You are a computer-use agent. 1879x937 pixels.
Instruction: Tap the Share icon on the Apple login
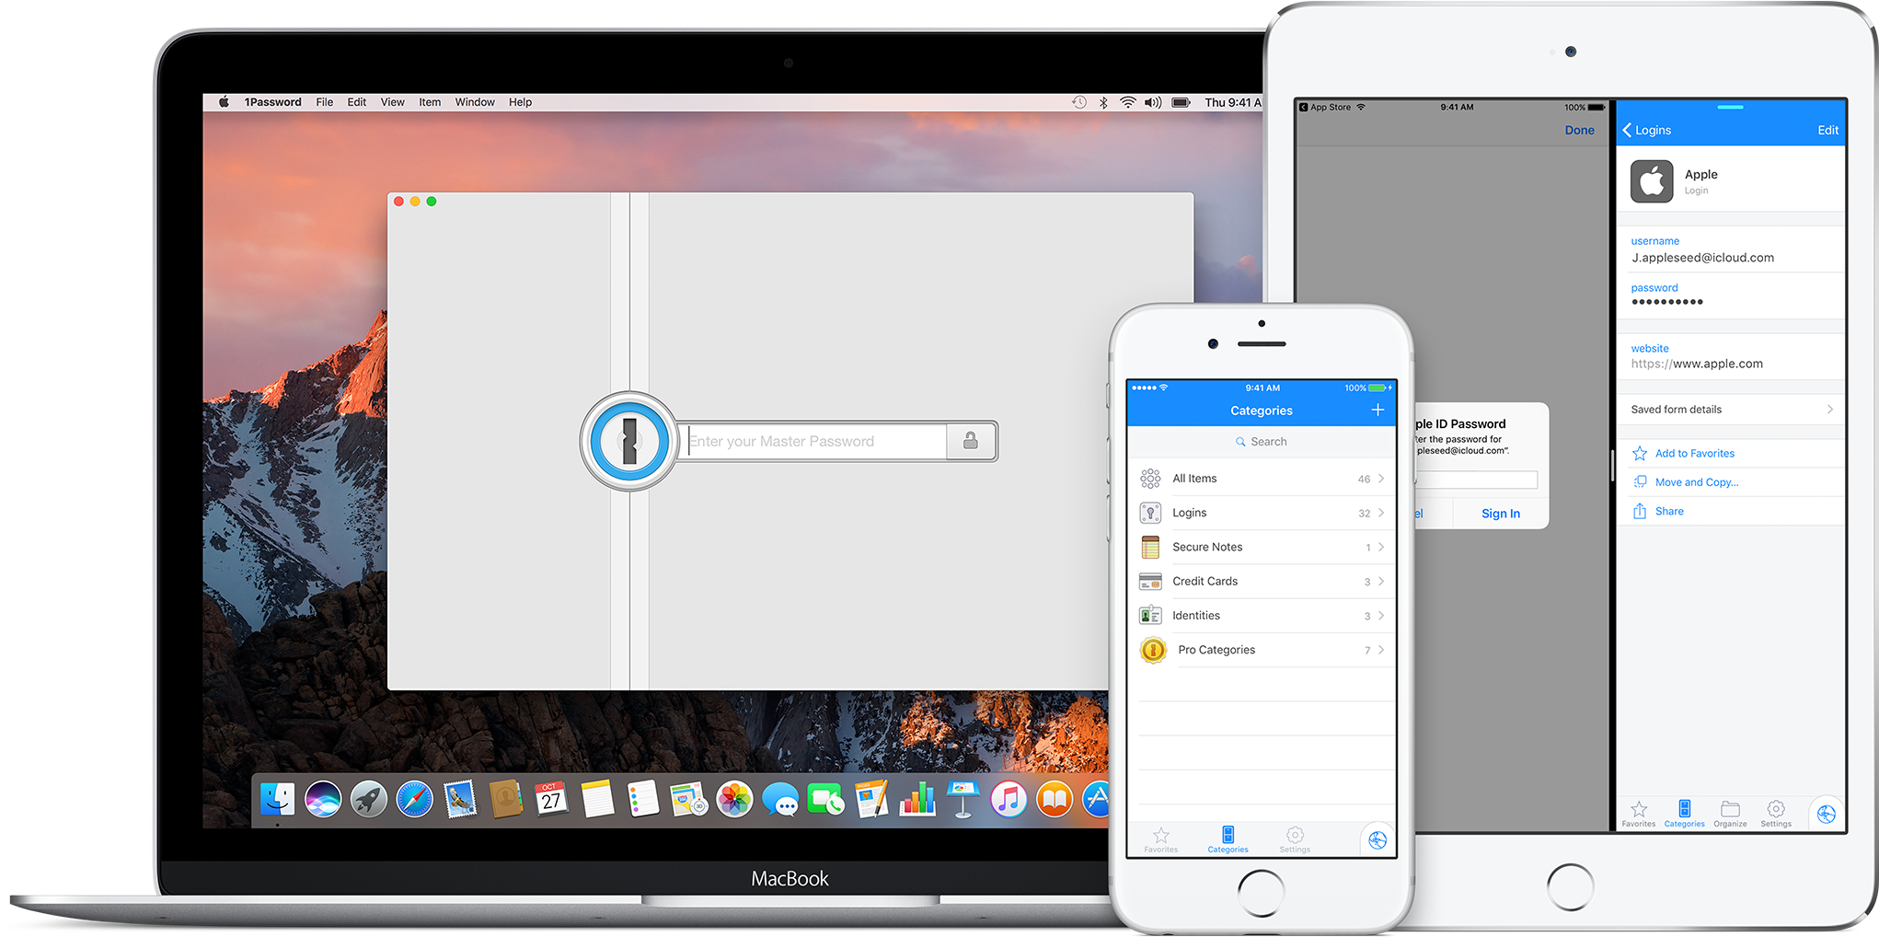coord(1640,512)
